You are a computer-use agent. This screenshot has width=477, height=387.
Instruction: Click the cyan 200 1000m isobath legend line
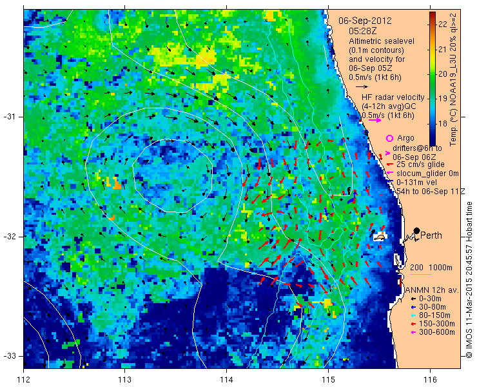click(421, 275)
